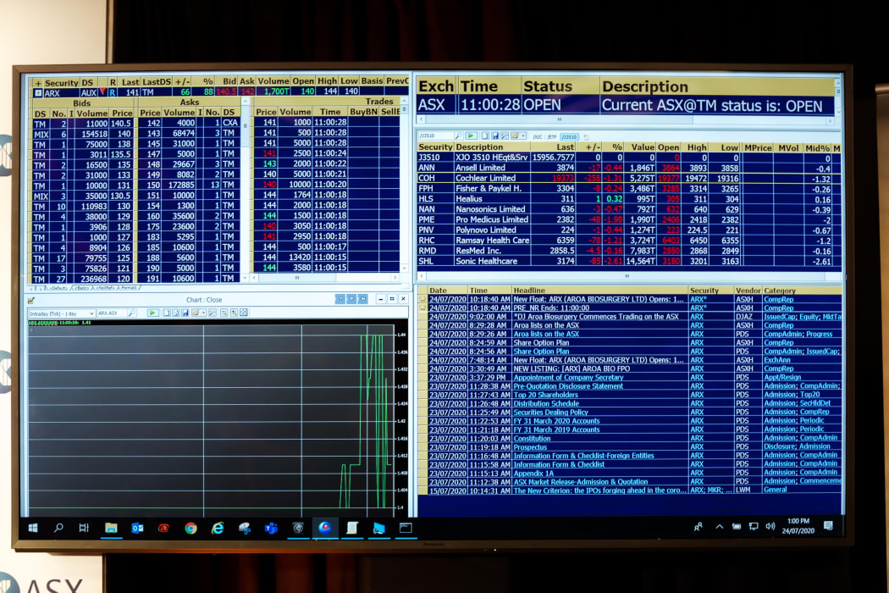Search the ARX.ASX symbol in chart toolbar
Viewport: 889px width, 593px height.
tap(131, 313)
